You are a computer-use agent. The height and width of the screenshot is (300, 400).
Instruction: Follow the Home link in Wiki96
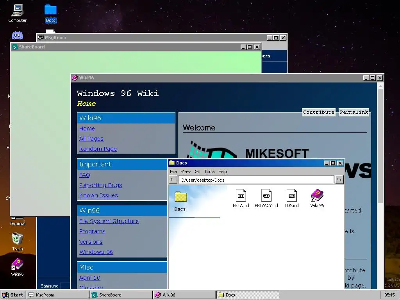pyautogui.click(x=87, y=129)
